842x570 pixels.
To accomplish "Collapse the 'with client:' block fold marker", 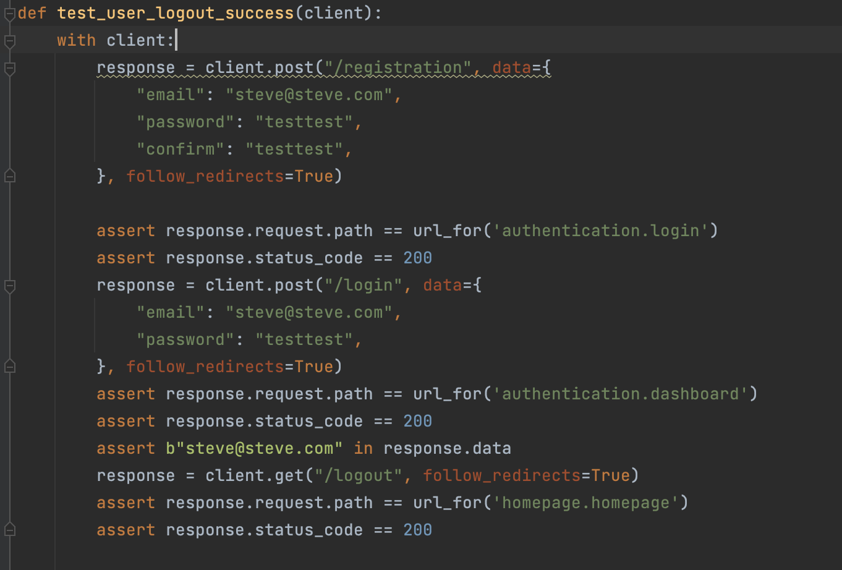I will pyautogui.click(x=9, y=41).
